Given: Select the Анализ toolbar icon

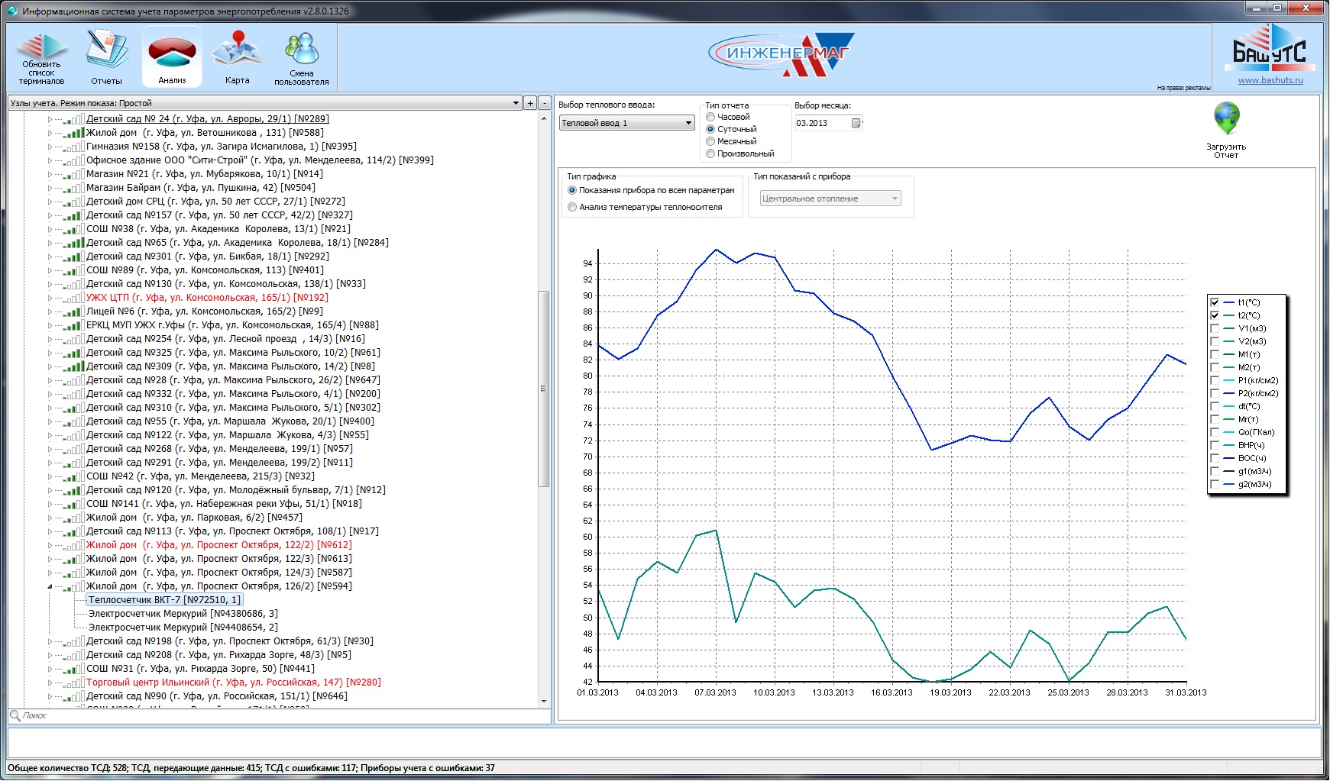Looking at the screenshot, I should [x=172, y=57].
